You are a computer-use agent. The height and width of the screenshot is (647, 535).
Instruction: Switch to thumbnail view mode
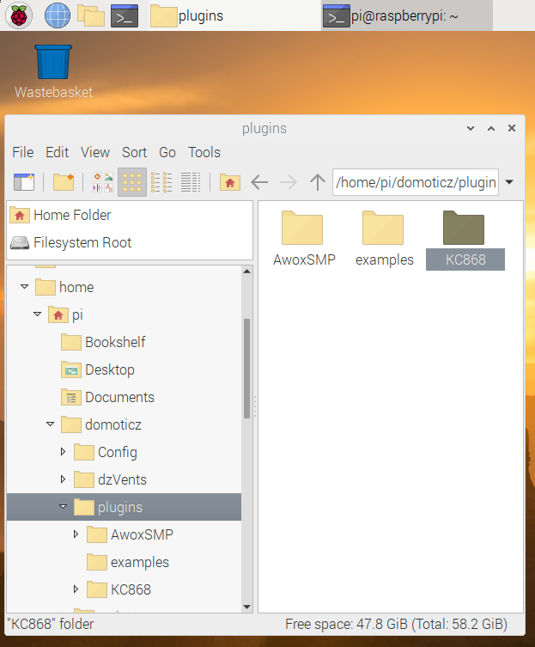103,181
